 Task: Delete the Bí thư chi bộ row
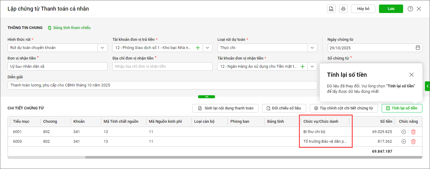click(413, 132)
